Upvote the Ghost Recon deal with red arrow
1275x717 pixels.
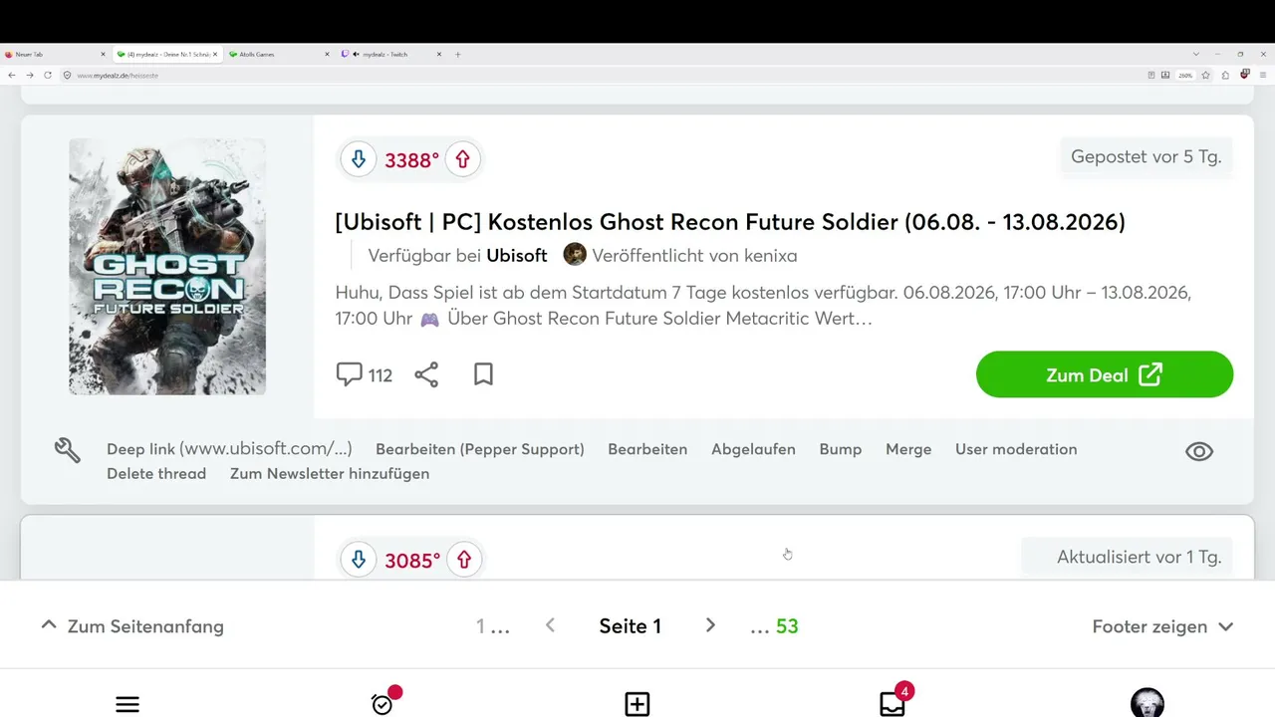(x=463, y=159)
